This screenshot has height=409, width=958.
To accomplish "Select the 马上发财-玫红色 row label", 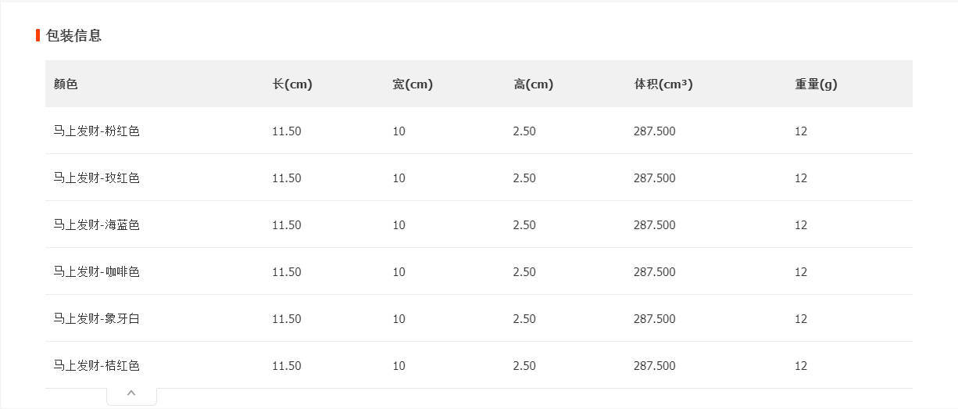I will pyautogui.click(x=96, y=178).
